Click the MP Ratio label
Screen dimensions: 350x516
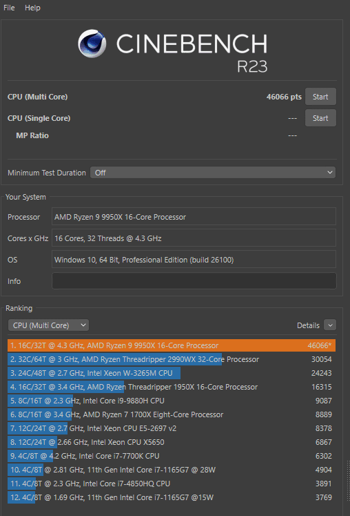(x=32, y=135)
